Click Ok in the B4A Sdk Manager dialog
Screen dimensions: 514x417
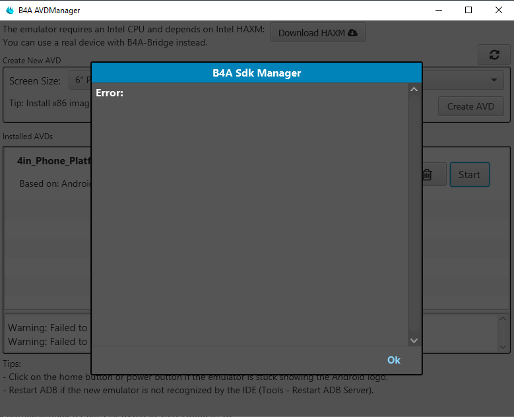coord(393,360)
